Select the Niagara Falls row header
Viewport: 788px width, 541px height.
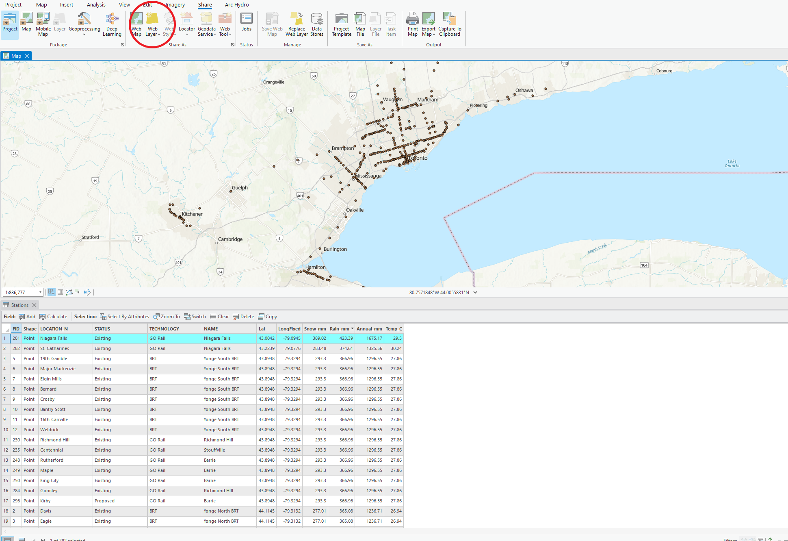[x=5, y=338]
